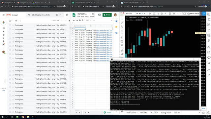Select TradingView pitchfork drawing tool
Viewport: 211px width, 119px height.
point(122,26)
